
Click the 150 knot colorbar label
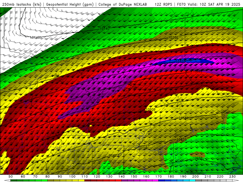134,177
